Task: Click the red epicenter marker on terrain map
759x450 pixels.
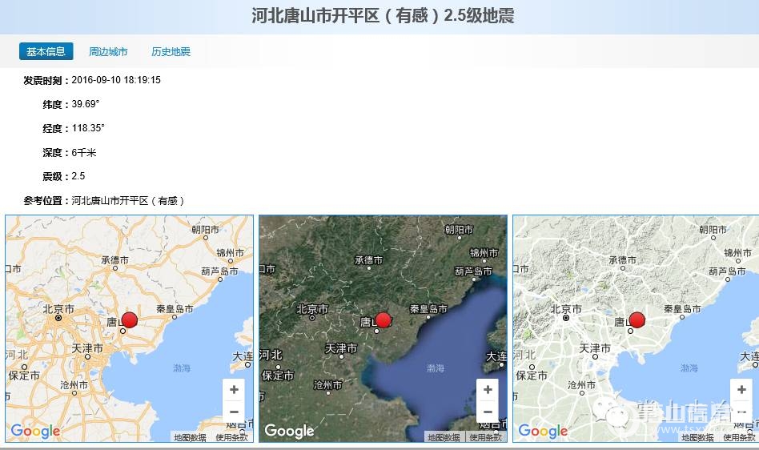Action: click(x=637, y=320)
